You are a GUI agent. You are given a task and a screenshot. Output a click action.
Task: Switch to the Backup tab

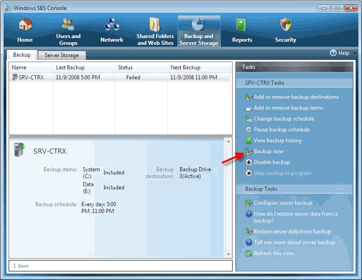(x=22, y=55)
